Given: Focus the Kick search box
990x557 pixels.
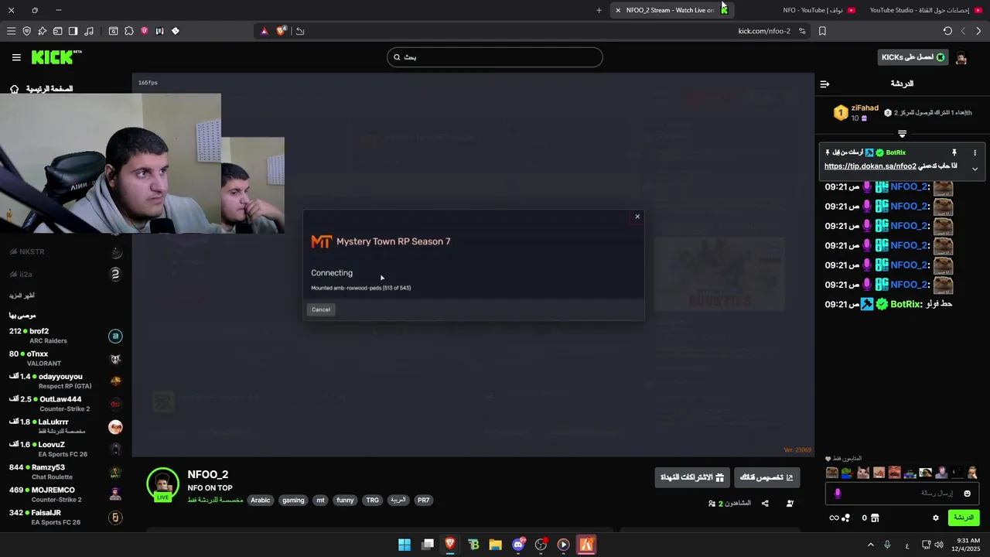Looking at the screenshot, I should coord(495,57).
